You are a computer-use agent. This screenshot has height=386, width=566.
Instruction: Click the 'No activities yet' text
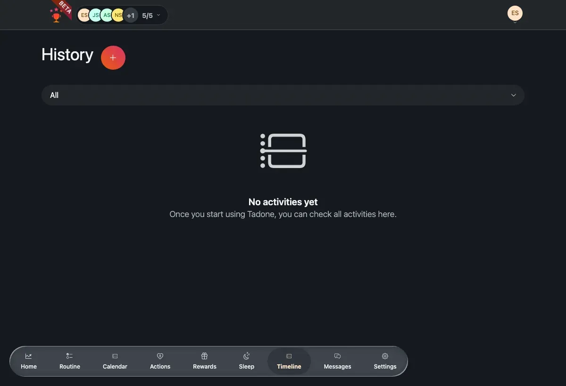(x=283, y=202)
